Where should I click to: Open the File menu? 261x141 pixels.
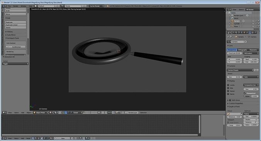[x=9, y=6]
